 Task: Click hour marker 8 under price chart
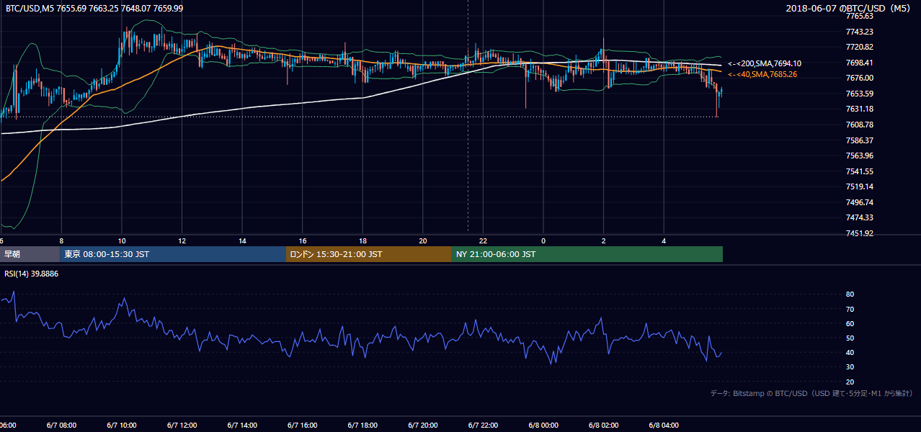point(61,240)
